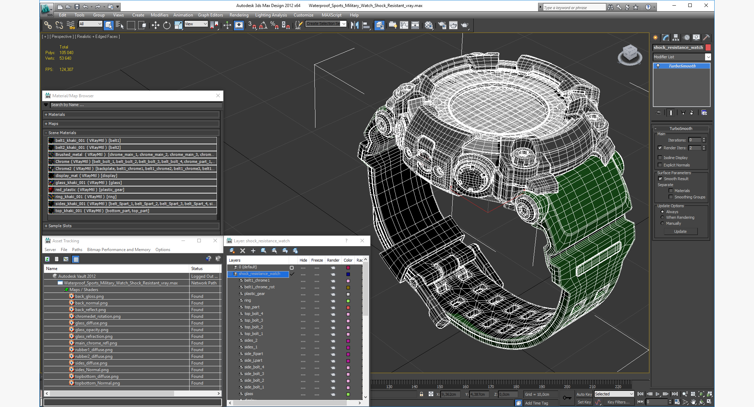Open the Graph Editors menu
Image resolution: width=754 pixels, height=407 pixels.
(210, 15)
